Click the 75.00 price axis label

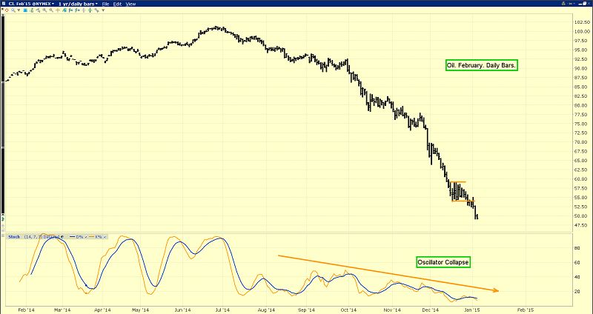(x=581, y=124)
